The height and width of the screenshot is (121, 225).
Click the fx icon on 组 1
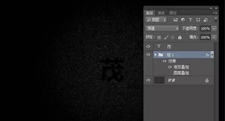(x=207, y=55)
